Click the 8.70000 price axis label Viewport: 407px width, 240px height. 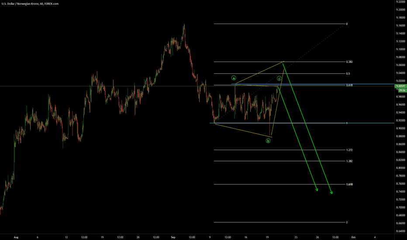pyautogui.click(x=400, y=208)
